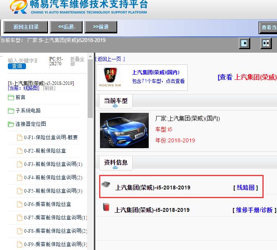Open the 维修手册/诊断 link
The width and height of the screenshot is (277, 250).
pyautogui.click(x=255, y=210)
